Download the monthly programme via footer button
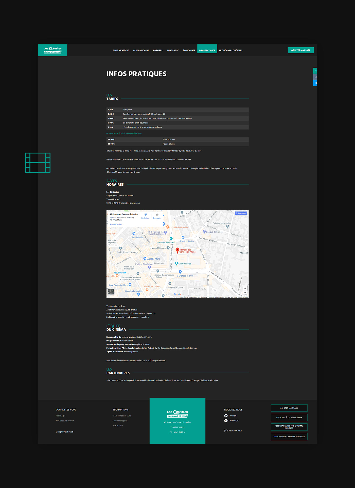The width and height of the screenshot is (355, 488). pyautogui.click(x=289, y=427)
